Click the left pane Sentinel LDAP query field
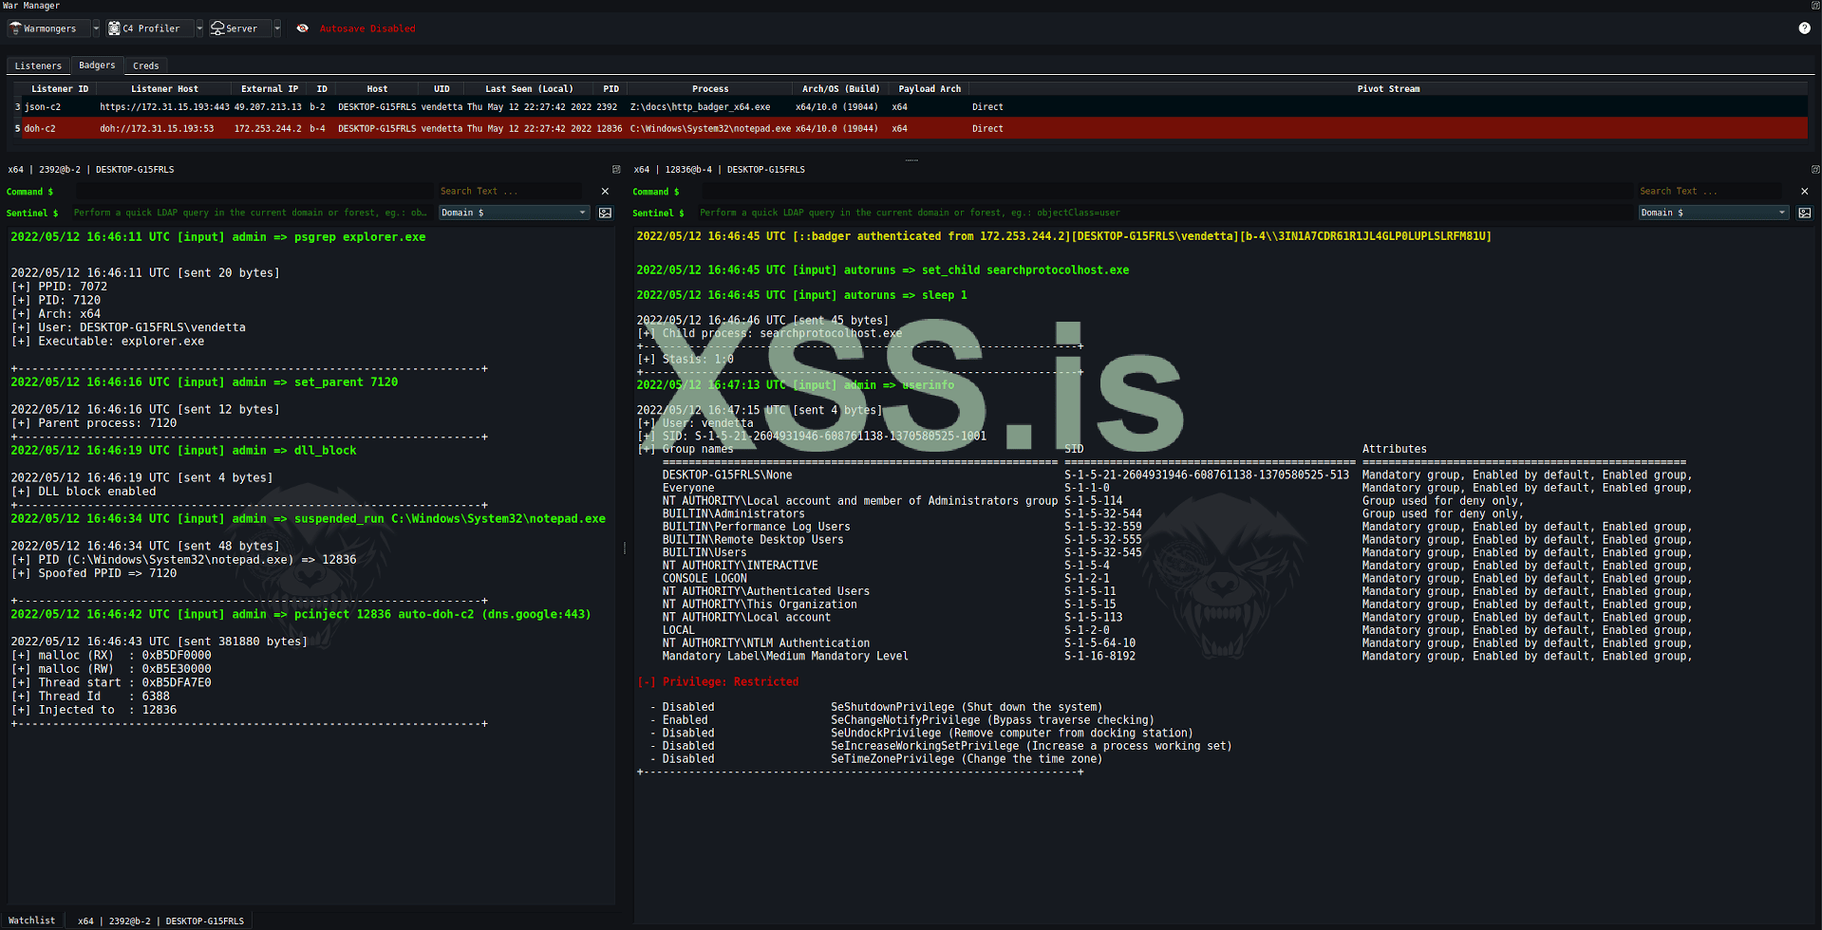Screen dimensions: 1822x930 point(252,213)
